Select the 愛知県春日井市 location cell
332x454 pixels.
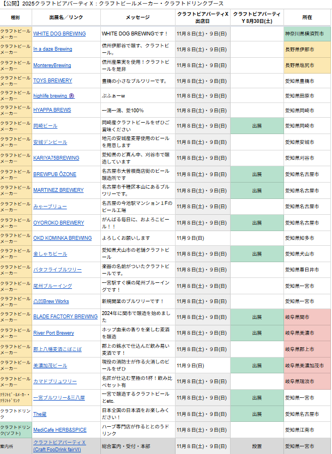point(307,270)
